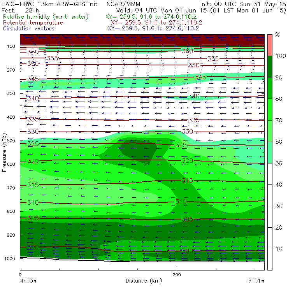Viewport: 288px width, 288px height.
Task: Click the dark red band at the plot top
Action: coord(142,39)
